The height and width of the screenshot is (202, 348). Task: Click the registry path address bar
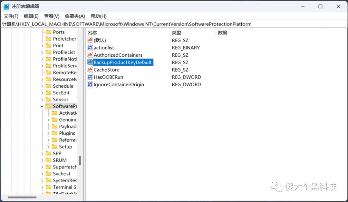point(129,24)
